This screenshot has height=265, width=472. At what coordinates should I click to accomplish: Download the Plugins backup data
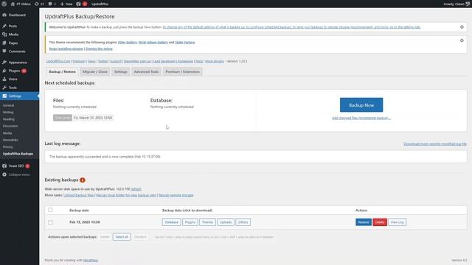pyautogui.click(x=190, y=222)
